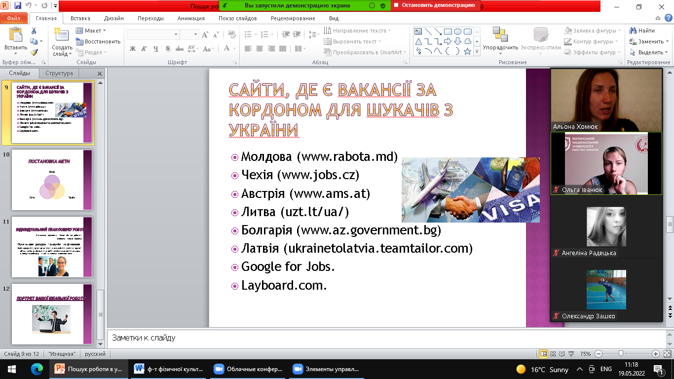Apply numbered list formatting
Image resolution: width=674 pixels, height=379 pixels.
pyautogui.click(x=264, y=34)
